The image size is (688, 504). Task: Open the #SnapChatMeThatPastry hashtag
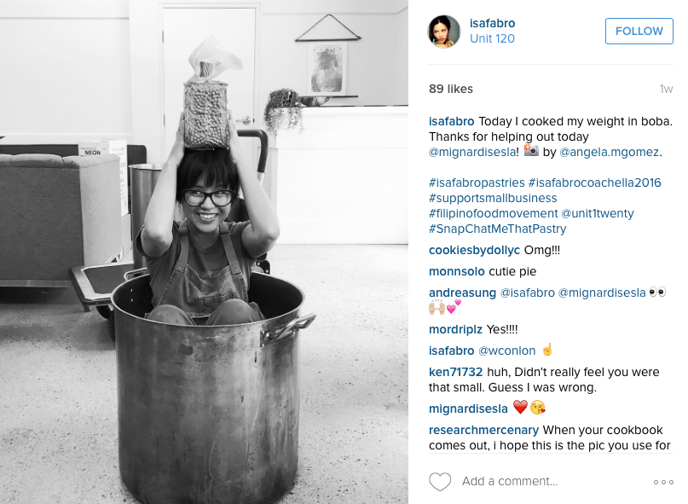(498, 229)
